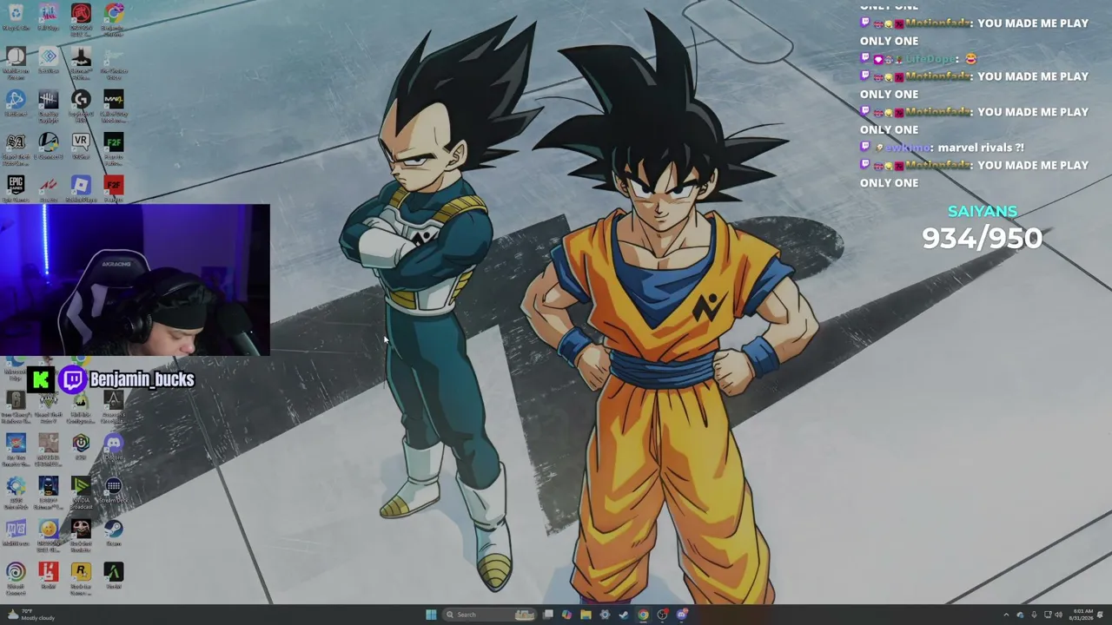Open the taskbar clock and date
Viewport: 1112px width, 625px height.
click(x=1082, y=615)
